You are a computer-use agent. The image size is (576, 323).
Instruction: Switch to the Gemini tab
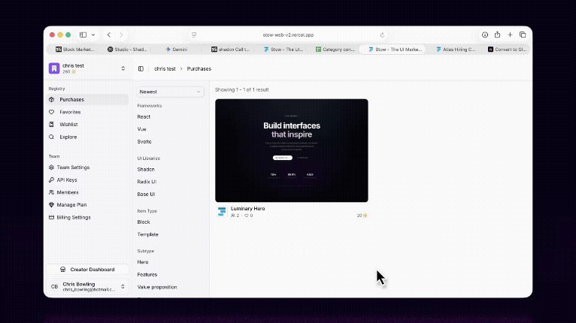tap(176, 49)
